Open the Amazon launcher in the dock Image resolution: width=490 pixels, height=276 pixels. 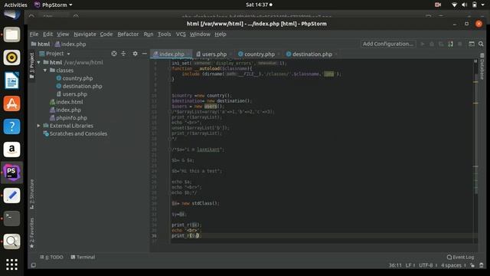point(12,149)
